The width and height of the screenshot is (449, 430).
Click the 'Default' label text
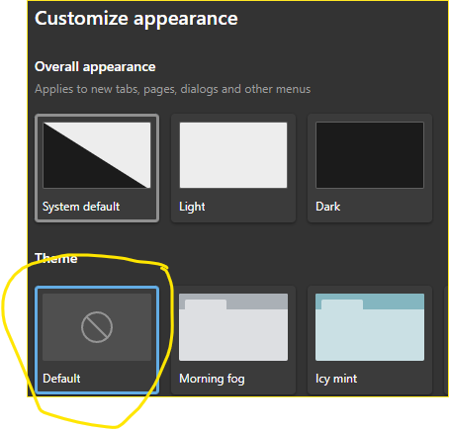coord(61,379)
